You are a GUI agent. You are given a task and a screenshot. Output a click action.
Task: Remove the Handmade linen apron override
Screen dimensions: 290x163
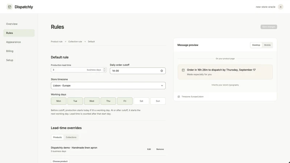[160, 149]
